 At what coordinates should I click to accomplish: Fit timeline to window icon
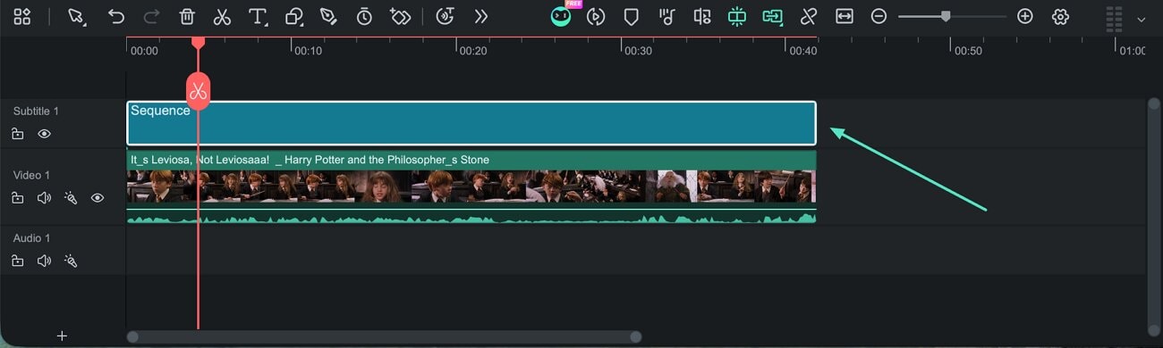click(x=844, y=16)
